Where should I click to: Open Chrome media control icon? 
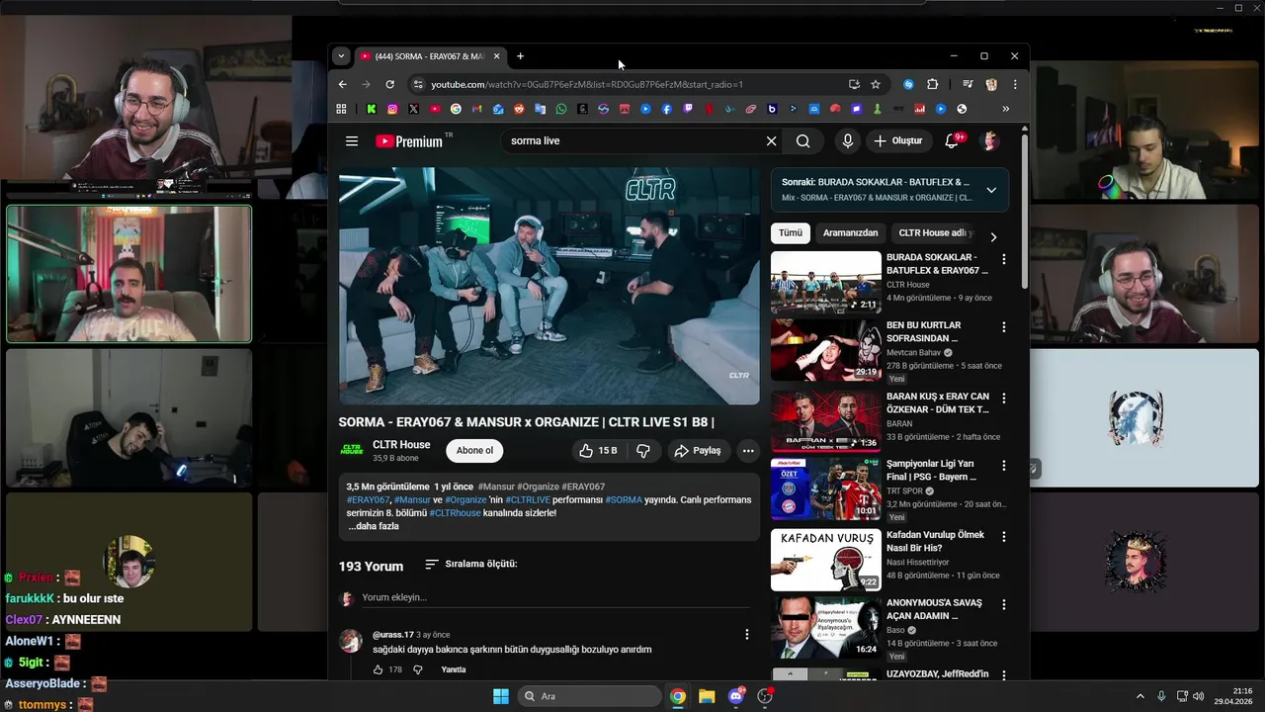(968, 84)
